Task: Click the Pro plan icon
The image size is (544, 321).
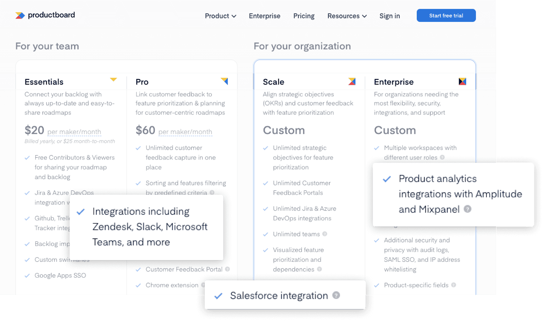Action: [x=224, y=81]
